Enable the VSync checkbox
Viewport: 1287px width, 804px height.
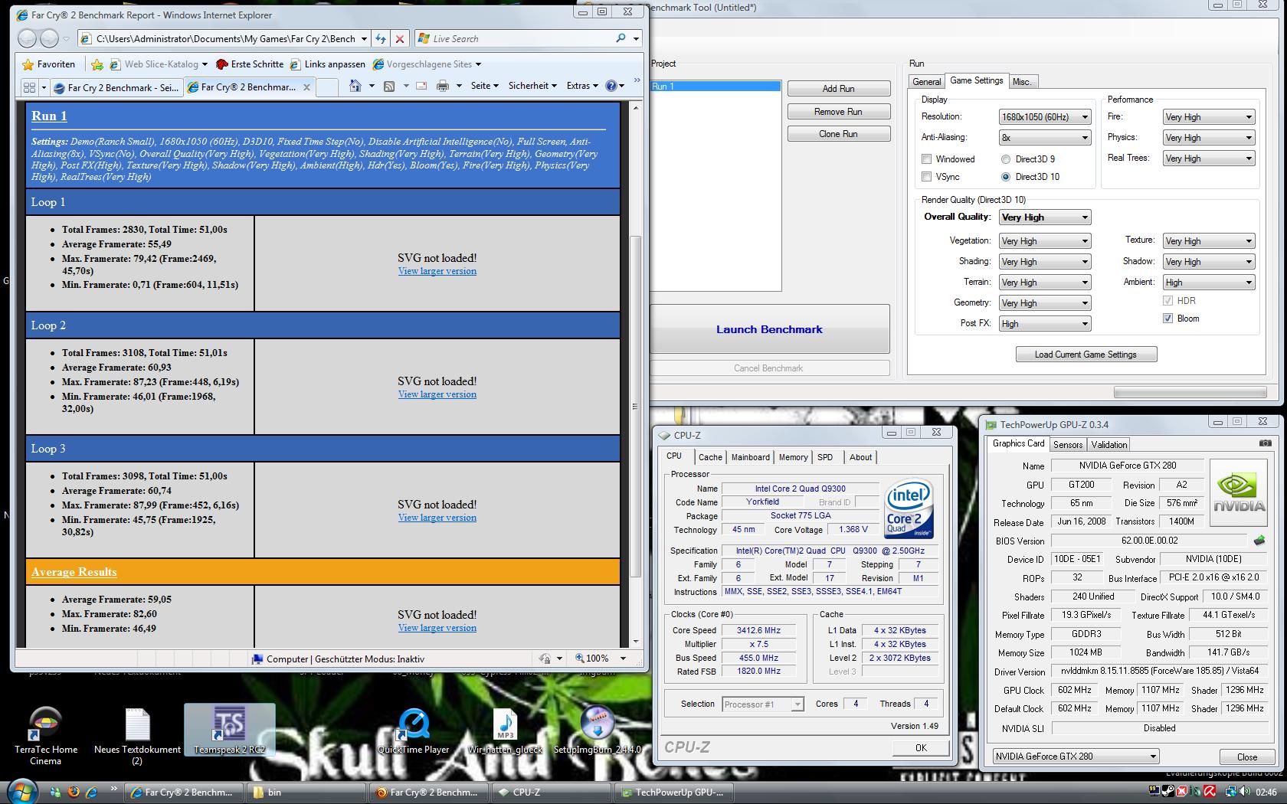[x=927, y=177]
